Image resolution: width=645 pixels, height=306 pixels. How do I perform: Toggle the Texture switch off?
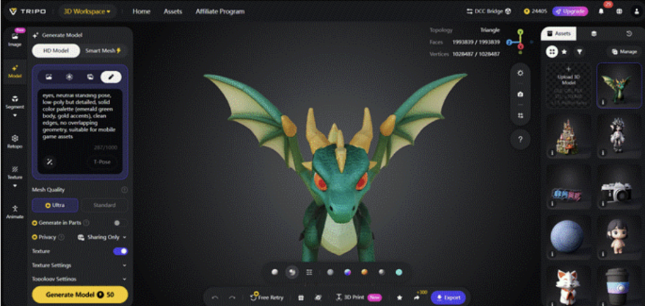click(x=120, y=251)
